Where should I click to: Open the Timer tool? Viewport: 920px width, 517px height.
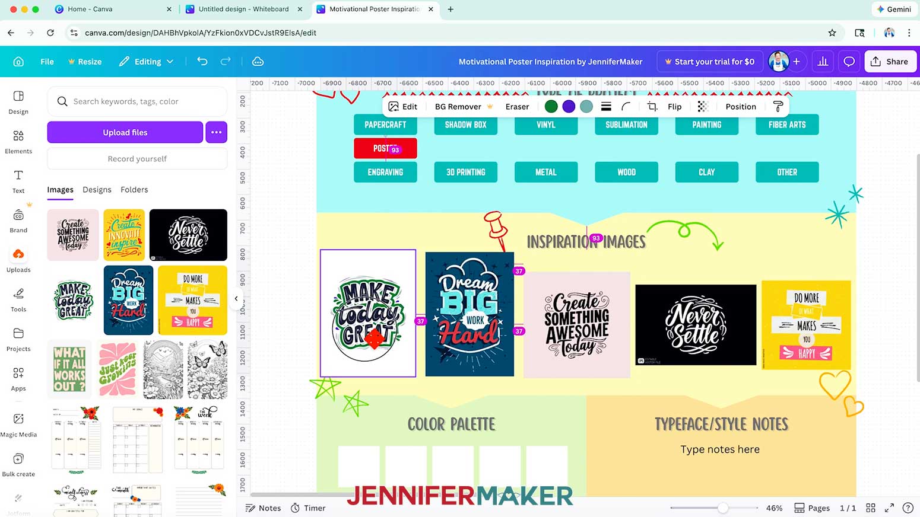coord(308,508)
